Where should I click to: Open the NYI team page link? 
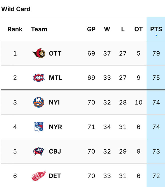[54, 102]
